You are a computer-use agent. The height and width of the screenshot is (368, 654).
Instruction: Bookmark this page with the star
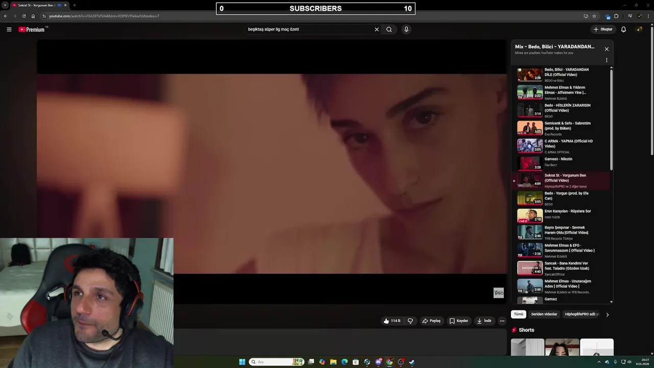594,16
